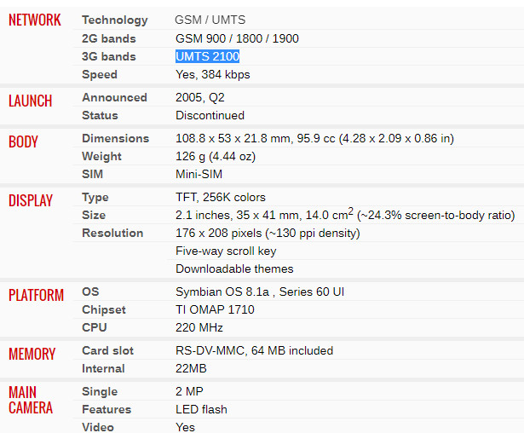Open the Announced label link
Viewport: 524px width, 433px height.
tap(115, 97)
